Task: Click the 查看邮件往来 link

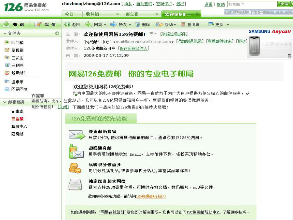Action: point(220,41)
